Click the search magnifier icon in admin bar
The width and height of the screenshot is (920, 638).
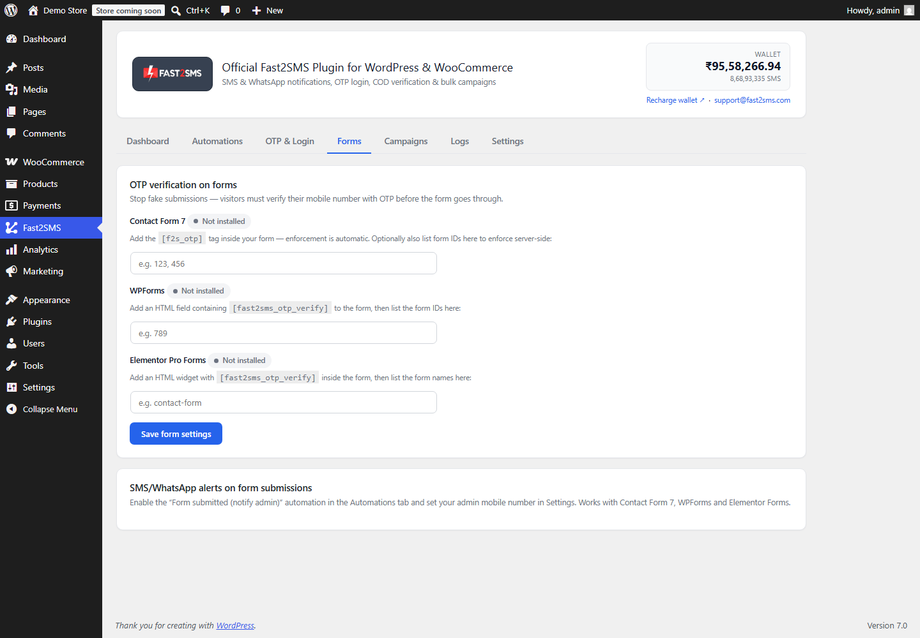176,10
